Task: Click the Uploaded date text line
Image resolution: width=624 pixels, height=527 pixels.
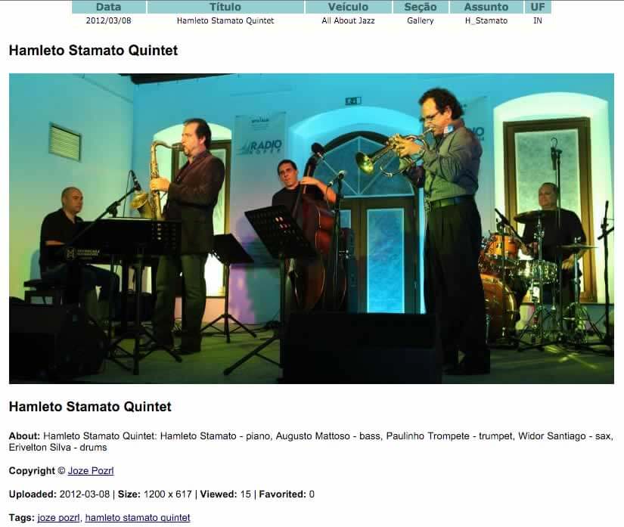Action: click(162, 494)
